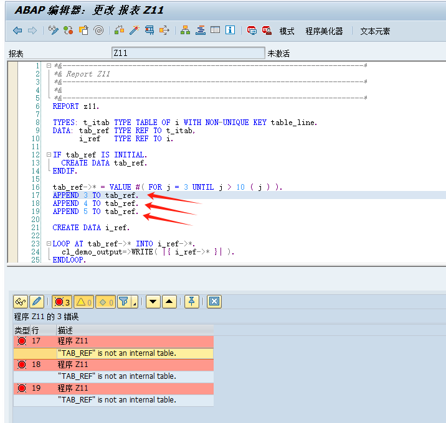
Task: Click the cl_demo_output=>WRITE line
Action: coord(148,252)
